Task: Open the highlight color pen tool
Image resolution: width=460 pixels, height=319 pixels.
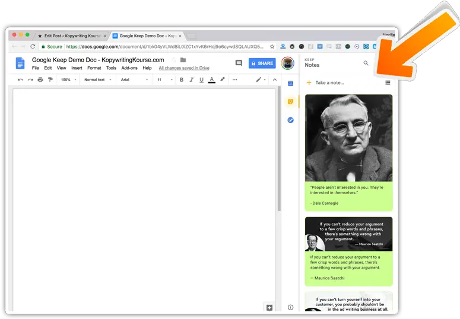Action: [x=223, y=79]
